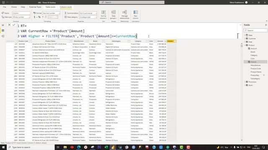This screenshot has height=150, width=268.
Task: Open the Data category dropdown
Action: [x=88, y=17]
